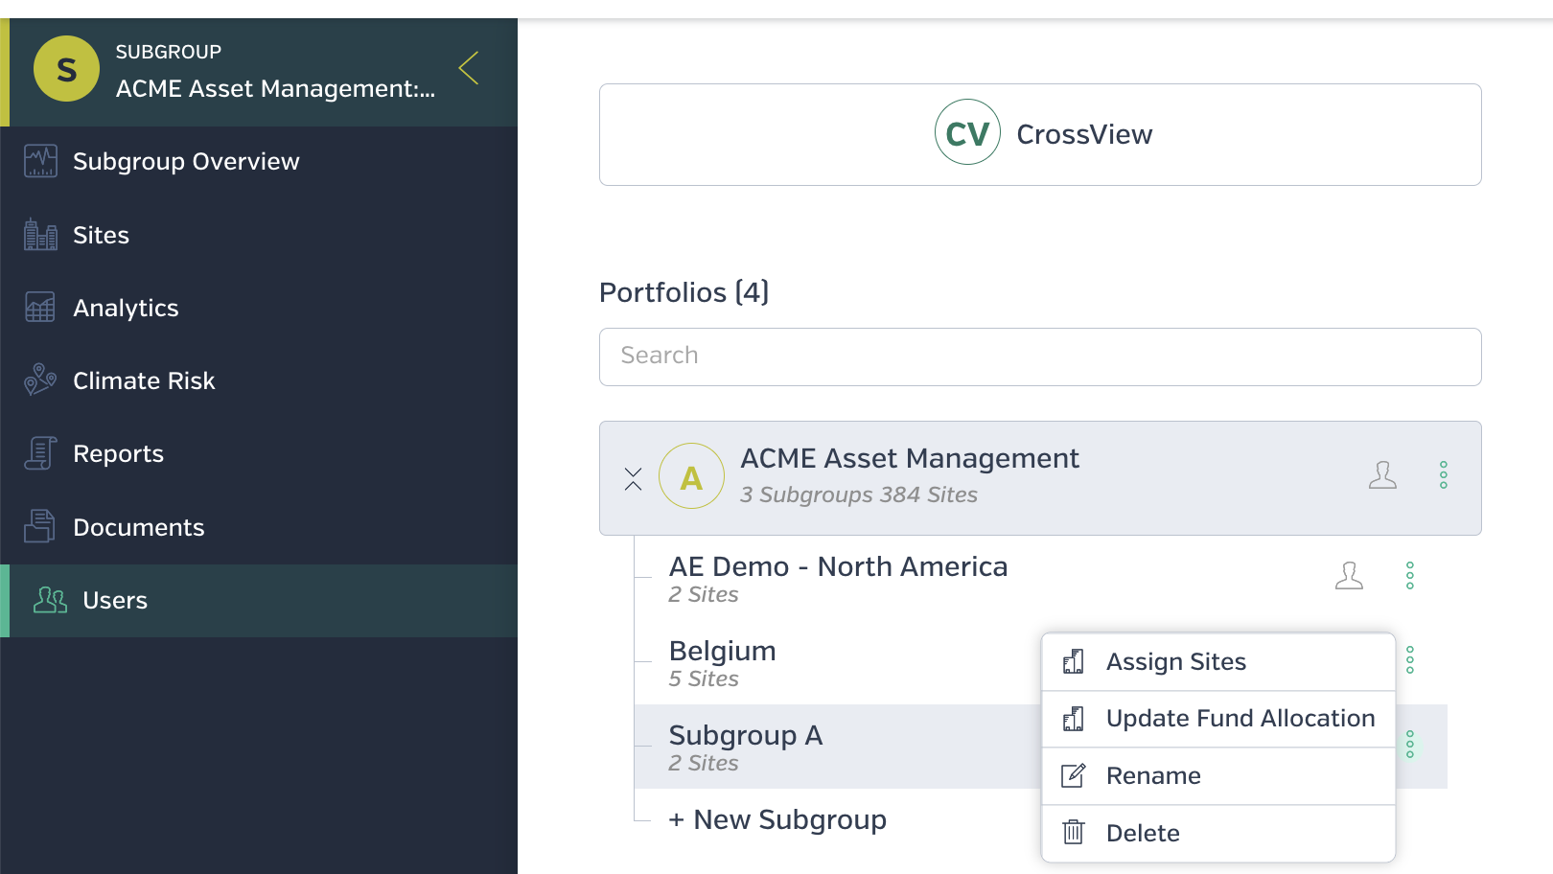This screenshot has width=1553, height=874.
Task: Click the Rename pencil icon
Action: (x=1074, y=775)
